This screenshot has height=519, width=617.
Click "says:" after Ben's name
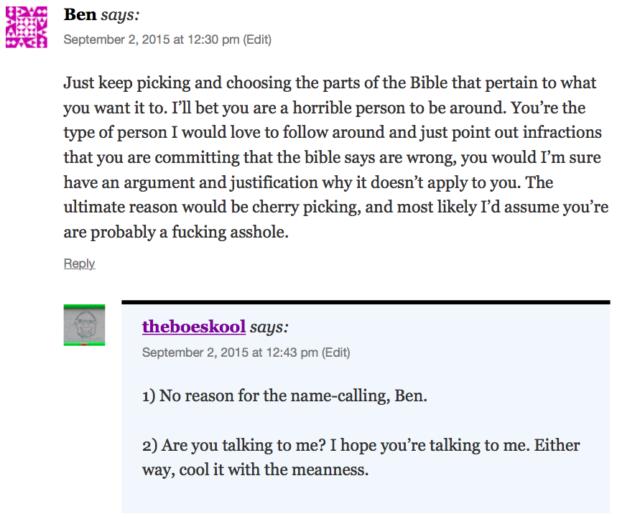[x=120, y=14]
